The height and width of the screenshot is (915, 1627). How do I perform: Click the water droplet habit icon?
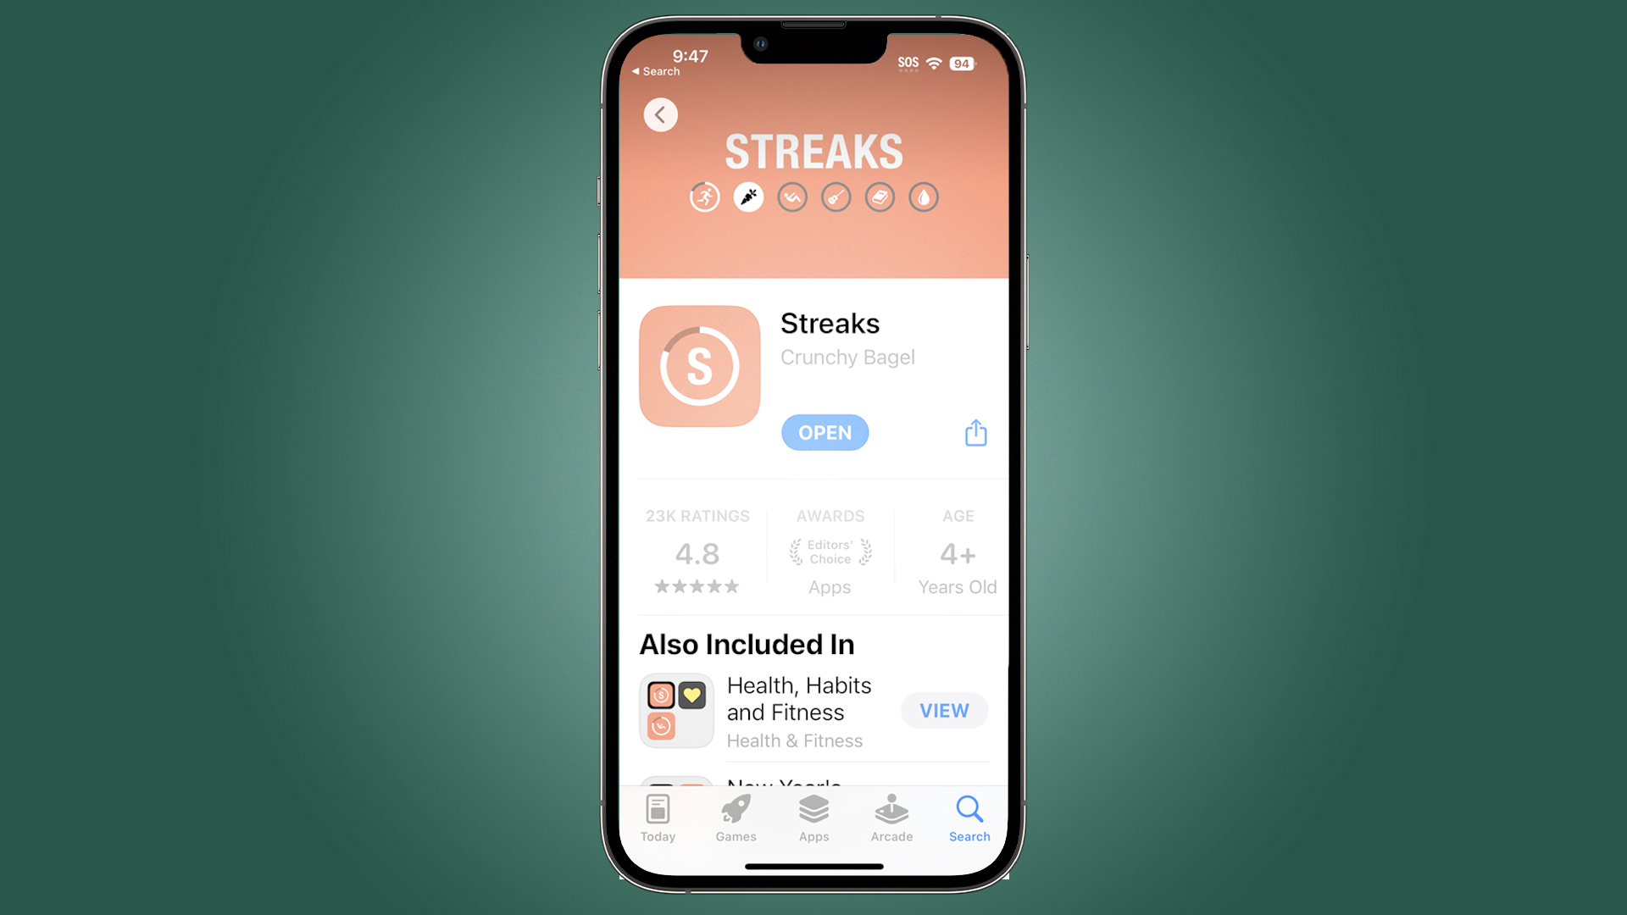[923, 196]
